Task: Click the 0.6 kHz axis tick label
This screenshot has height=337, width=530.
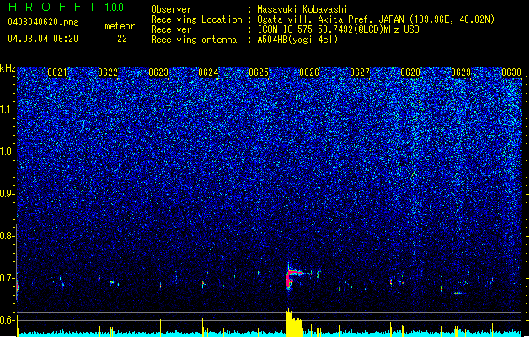Action: click(7, 320)
